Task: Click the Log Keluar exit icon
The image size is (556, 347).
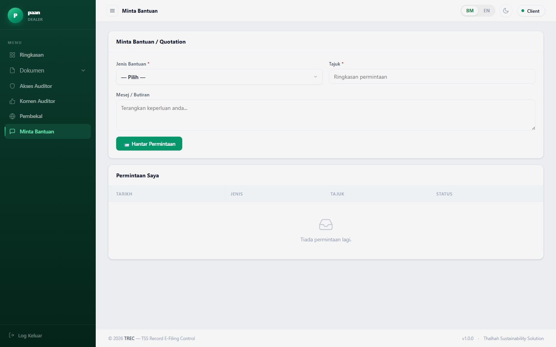Action: click(12, 335)
